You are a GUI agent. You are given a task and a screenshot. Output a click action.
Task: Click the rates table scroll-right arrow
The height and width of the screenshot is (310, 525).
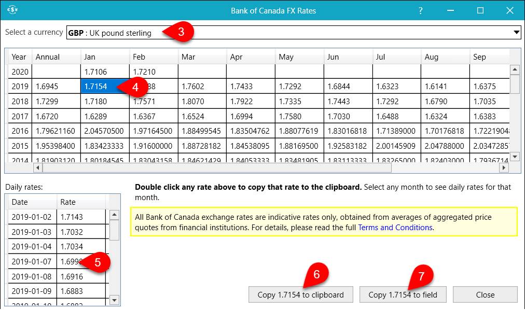point(504,167)
